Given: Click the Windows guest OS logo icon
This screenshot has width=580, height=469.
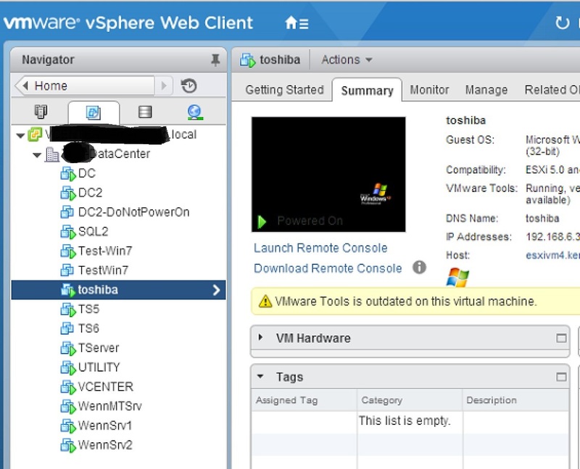Looking at the screenshot, I should [459, 276].
